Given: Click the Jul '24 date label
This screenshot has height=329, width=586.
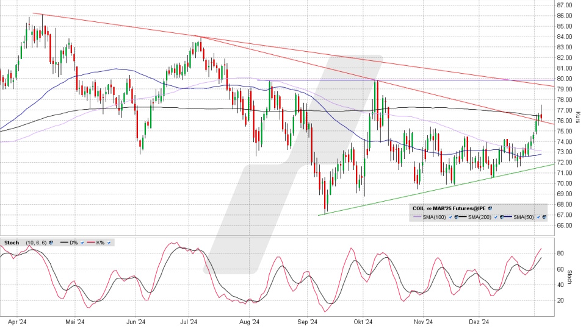Looking at the screenshot, I should click(189, 322).
